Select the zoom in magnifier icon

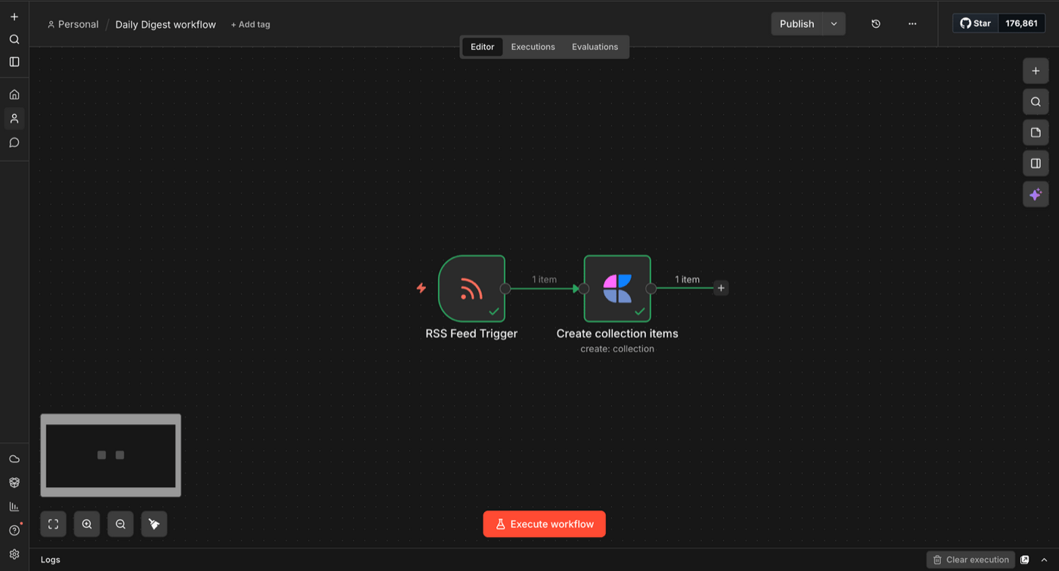coord(86,523)
